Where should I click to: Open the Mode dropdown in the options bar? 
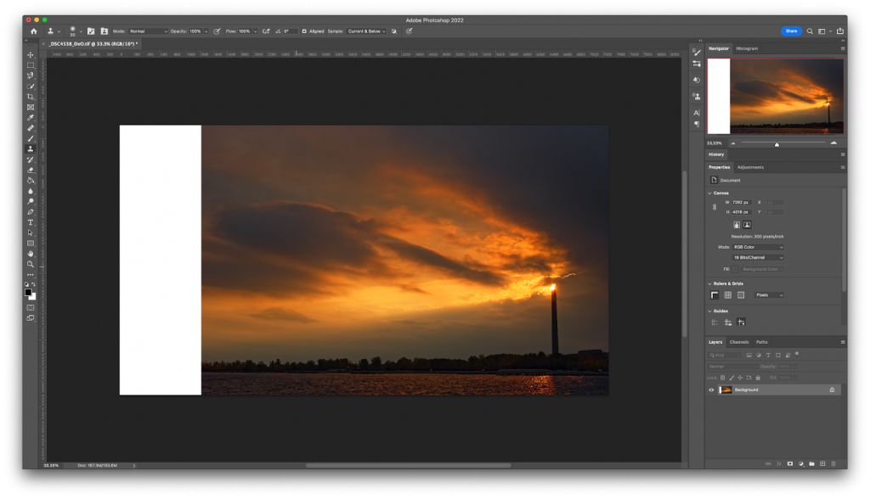coord(146,31)
